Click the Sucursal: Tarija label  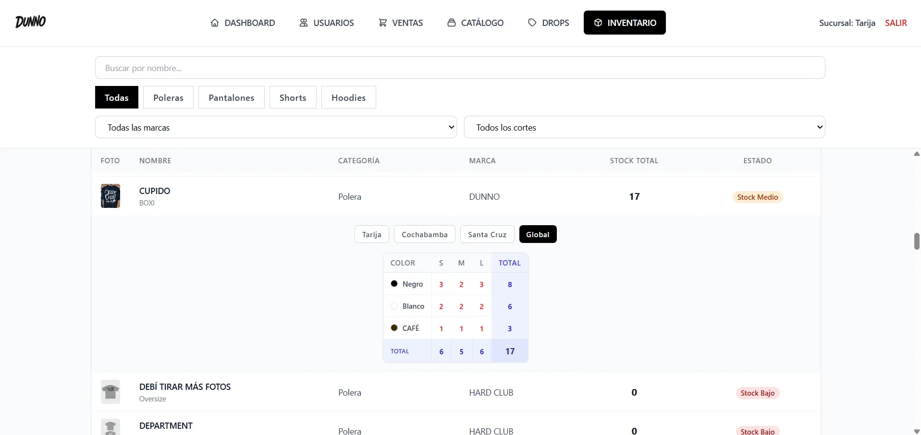pos(847,23)
